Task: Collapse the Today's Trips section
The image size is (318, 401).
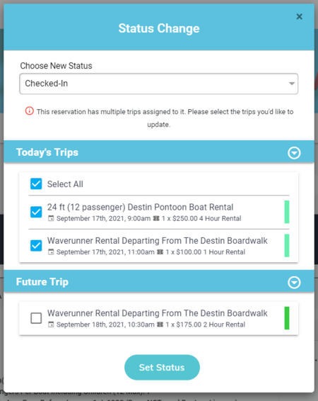Action: 294,153
